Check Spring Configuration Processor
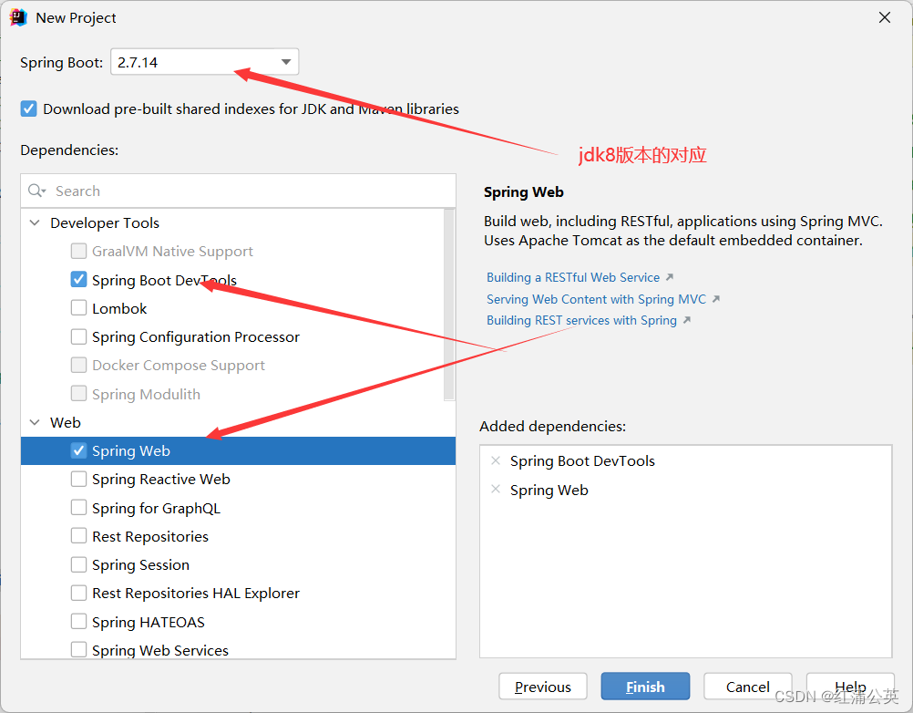This screenshot has height=713, width=913. 78,336
